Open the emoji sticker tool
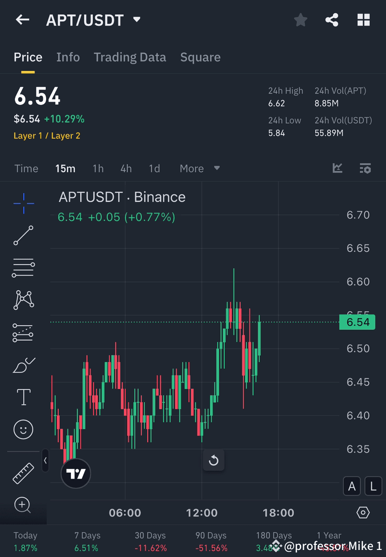386x557 pixels. pos(23,429)
